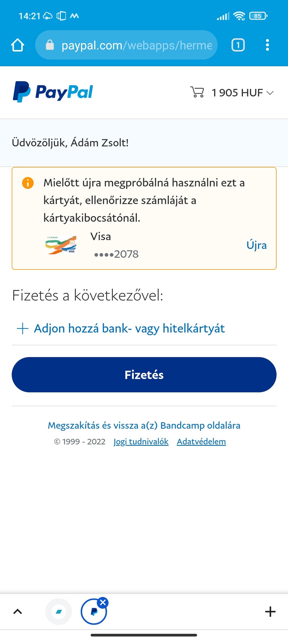288x641 pixels.
Task: Open the browser three-dot menu
Action: [x=267, y=45]
